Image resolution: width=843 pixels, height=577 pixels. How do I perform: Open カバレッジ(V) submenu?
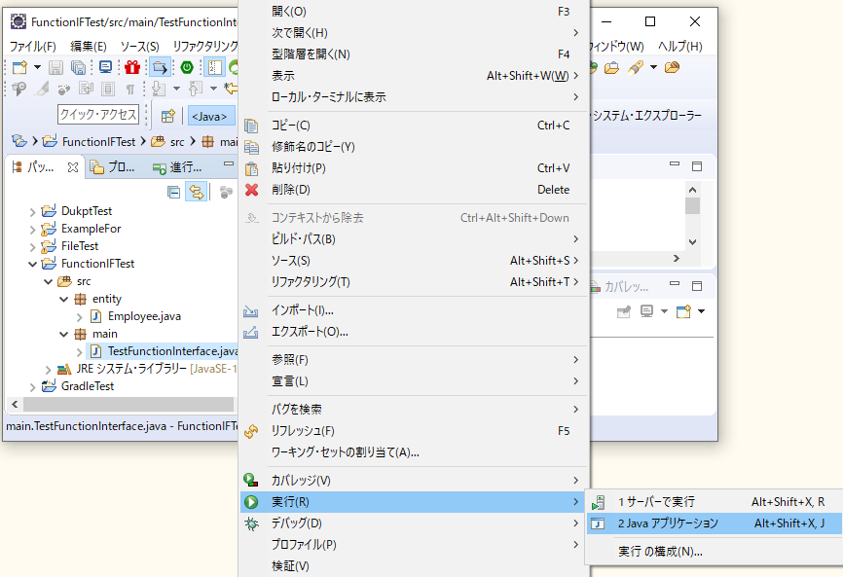tap(415, 481)
